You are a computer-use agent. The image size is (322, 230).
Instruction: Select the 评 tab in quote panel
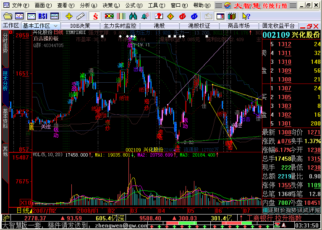pyautogui.click(x=312, y=211)
